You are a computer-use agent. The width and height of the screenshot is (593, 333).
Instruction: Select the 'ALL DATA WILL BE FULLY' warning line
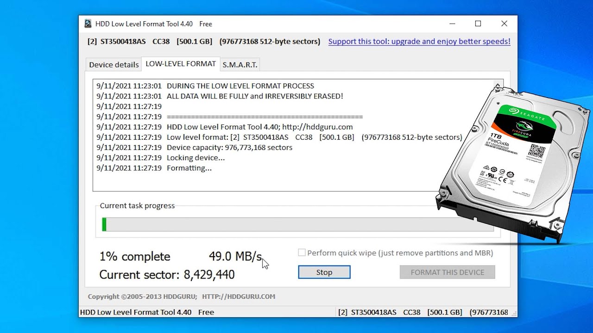(220, 96)
